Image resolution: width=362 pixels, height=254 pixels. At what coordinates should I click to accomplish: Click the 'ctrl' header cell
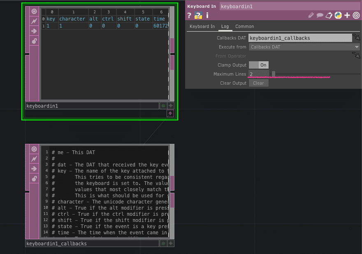108,19
